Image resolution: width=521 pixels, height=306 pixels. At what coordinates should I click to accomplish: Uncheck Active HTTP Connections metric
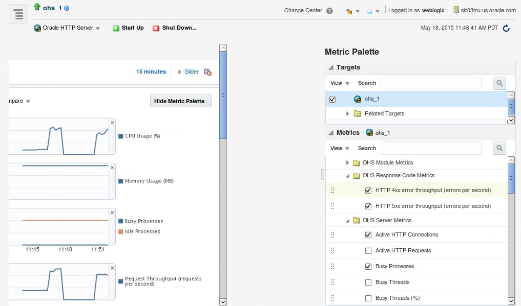(368, 235)
